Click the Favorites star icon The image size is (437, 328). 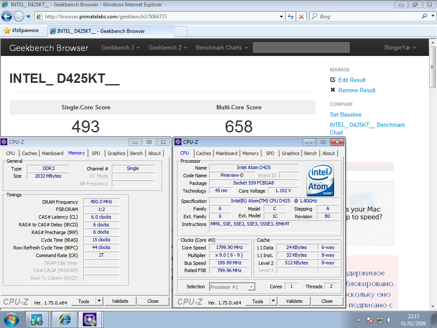(x=7, y=31)
